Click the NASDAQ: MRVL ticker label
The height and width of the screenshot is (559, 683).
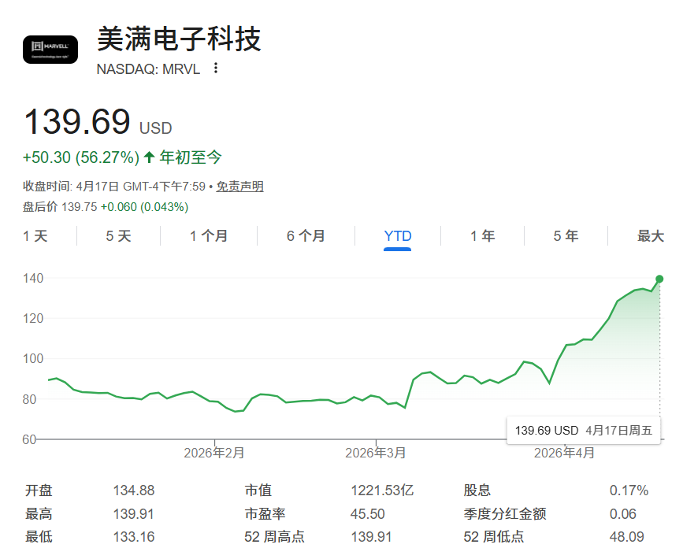click(147, 69)
